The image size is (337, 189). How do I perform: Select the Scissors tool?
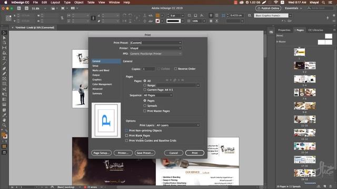(x=4, y=89)
